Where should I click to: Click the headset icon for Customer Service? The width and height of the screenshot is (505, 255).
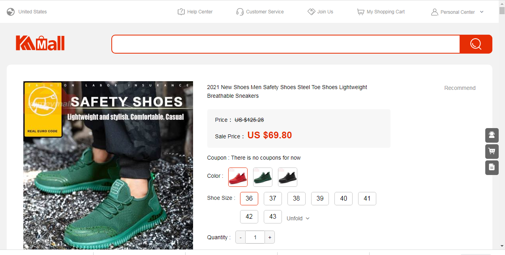tap(240, 12)
